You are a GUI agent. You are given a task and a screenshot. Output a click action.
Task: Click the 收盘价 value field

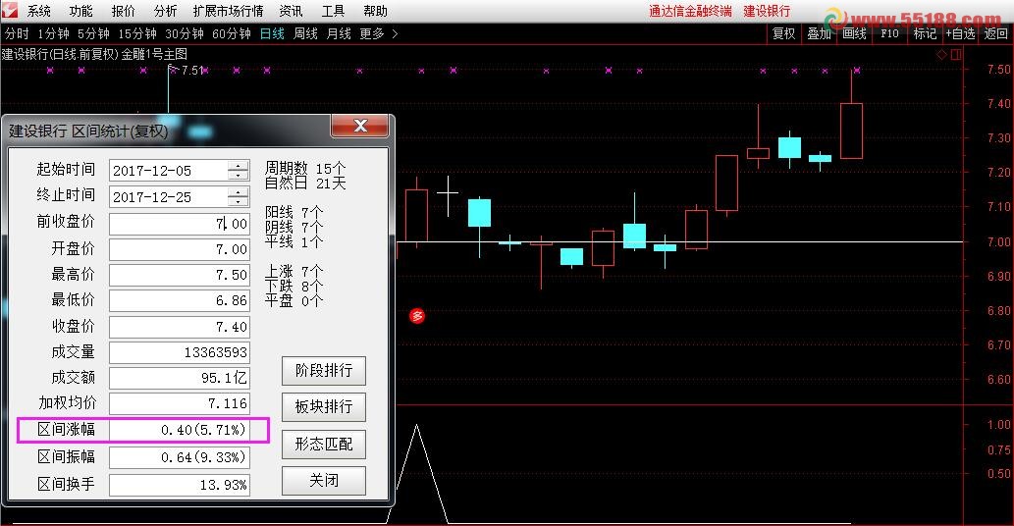pyautogui.click(x=179, y=327)
